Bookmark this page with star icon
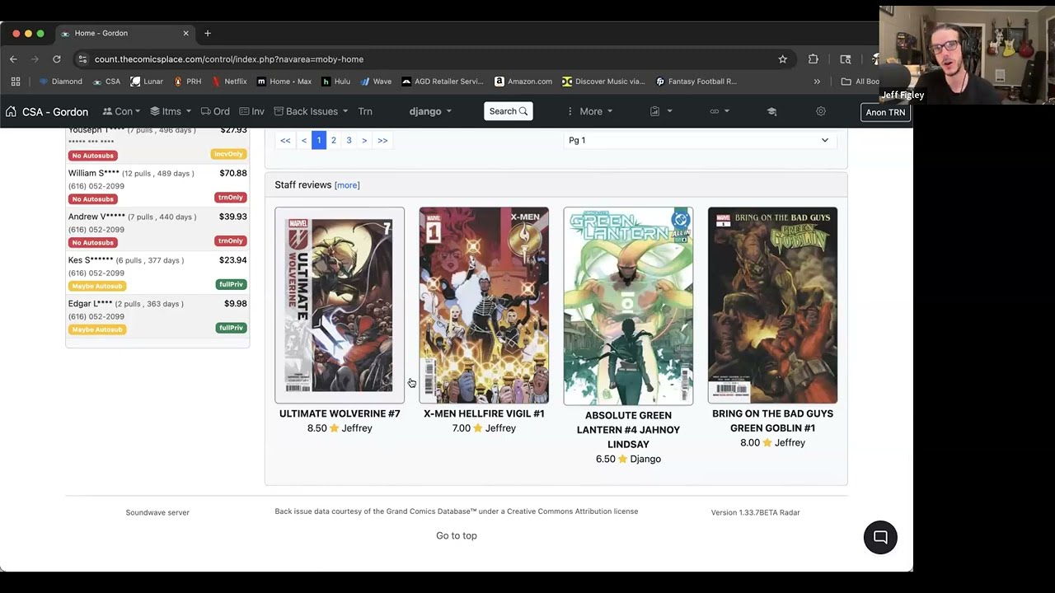This screenshot has height=593, width=1055. click(x=783, y=59)
